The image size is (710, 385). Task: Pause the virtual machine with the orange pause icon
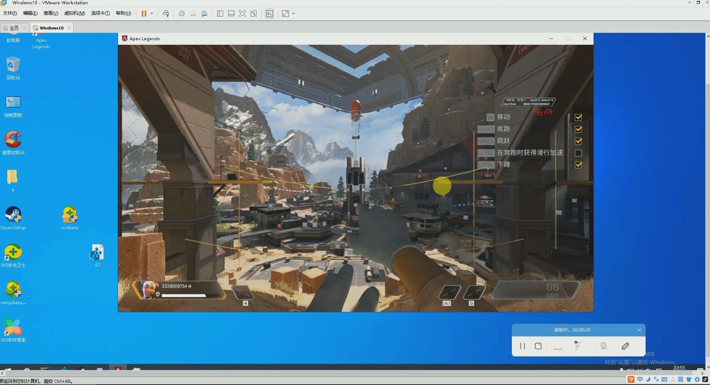tap(144, 14)
